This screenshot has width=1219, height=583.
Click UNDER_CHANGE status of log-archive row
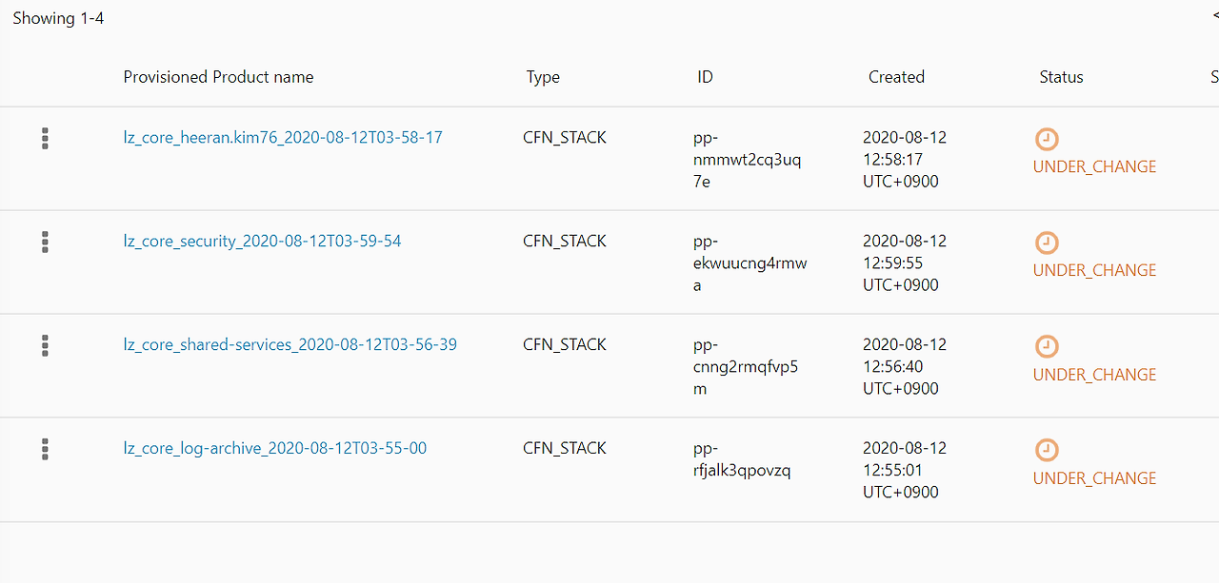tap(1094, 478)
